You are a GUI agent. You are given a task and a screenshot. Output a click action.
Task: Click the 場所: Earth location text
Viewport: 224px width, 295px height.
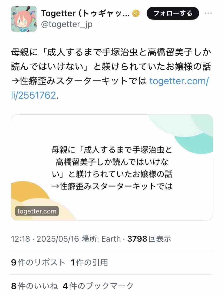pyautogui.click(x=101, y=239)
